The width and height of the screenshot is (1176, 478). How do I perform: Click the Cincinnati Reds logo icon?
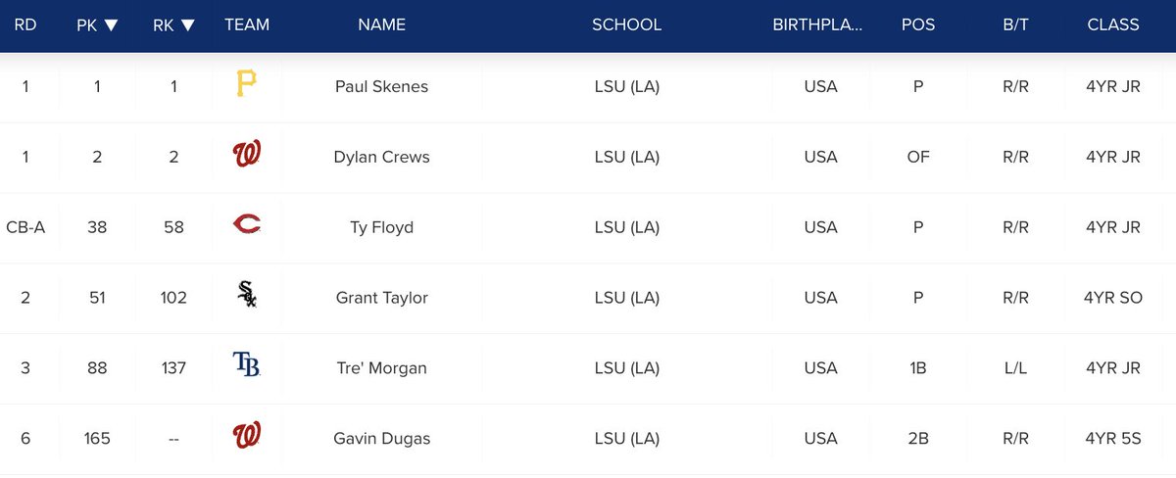(x=246, y=227)
